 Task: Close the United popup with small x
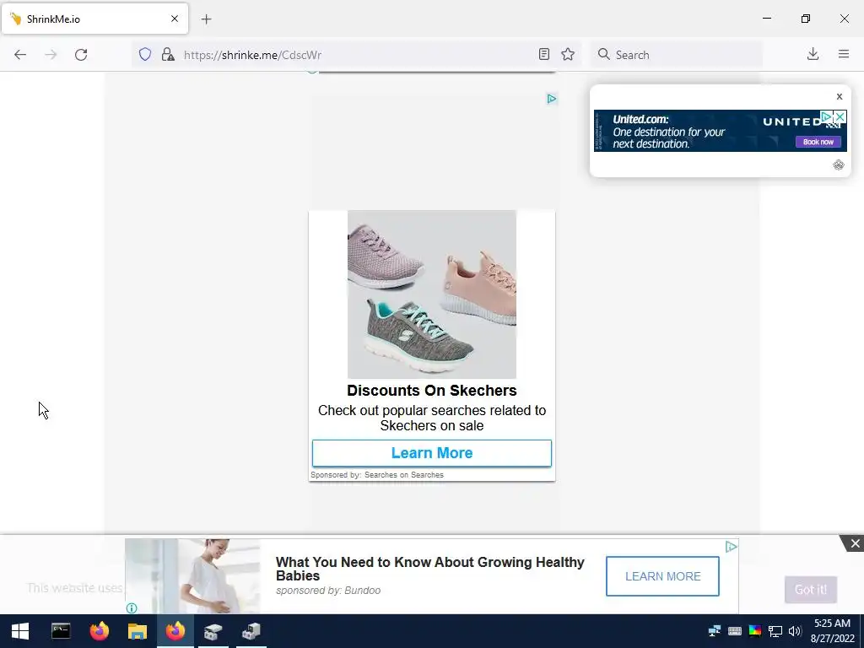click(x=840, y=96)
